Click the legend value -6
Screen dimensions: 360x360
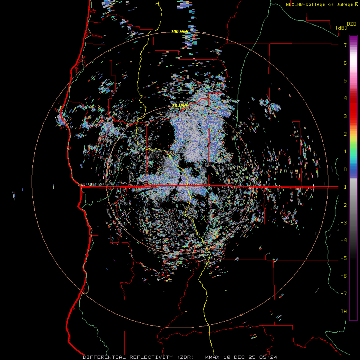click(x=344, y=276)
